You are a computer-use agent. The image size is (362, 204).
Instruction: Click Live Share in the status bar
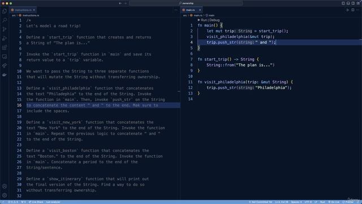point(36,202)
